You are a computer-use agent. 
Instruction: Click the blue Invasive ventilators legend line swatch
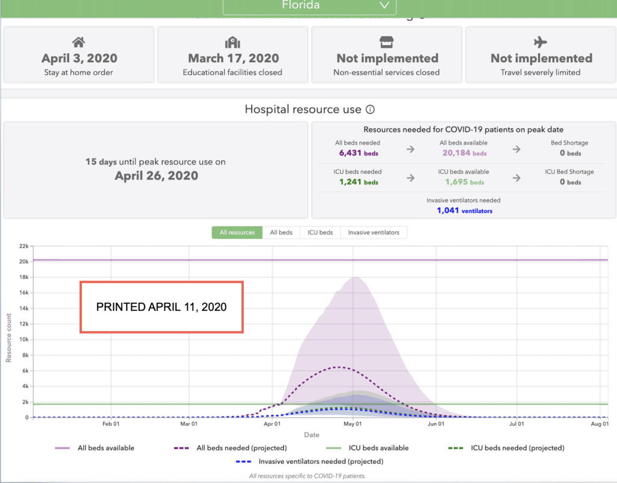(243, 462)
